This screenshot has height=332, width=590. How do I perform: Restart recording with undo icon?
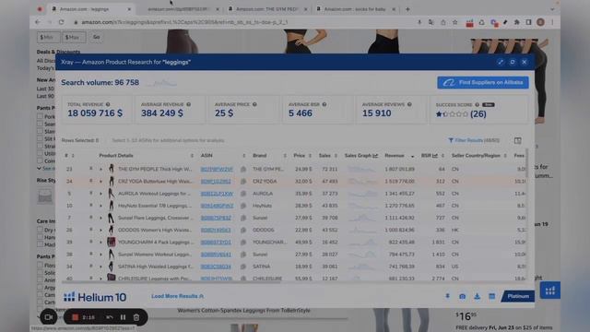click(110, 317)
